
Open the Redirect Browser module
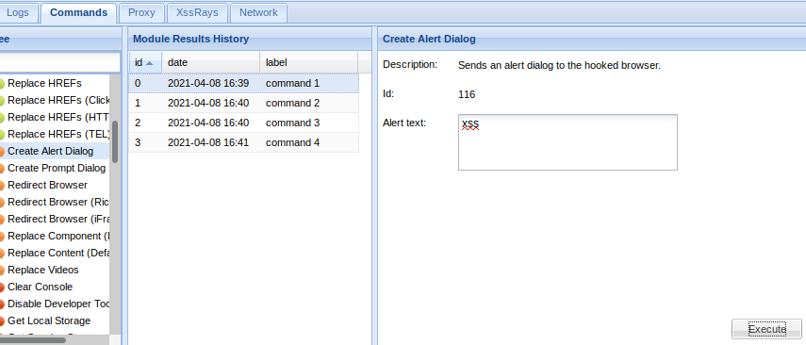[47, 185]
